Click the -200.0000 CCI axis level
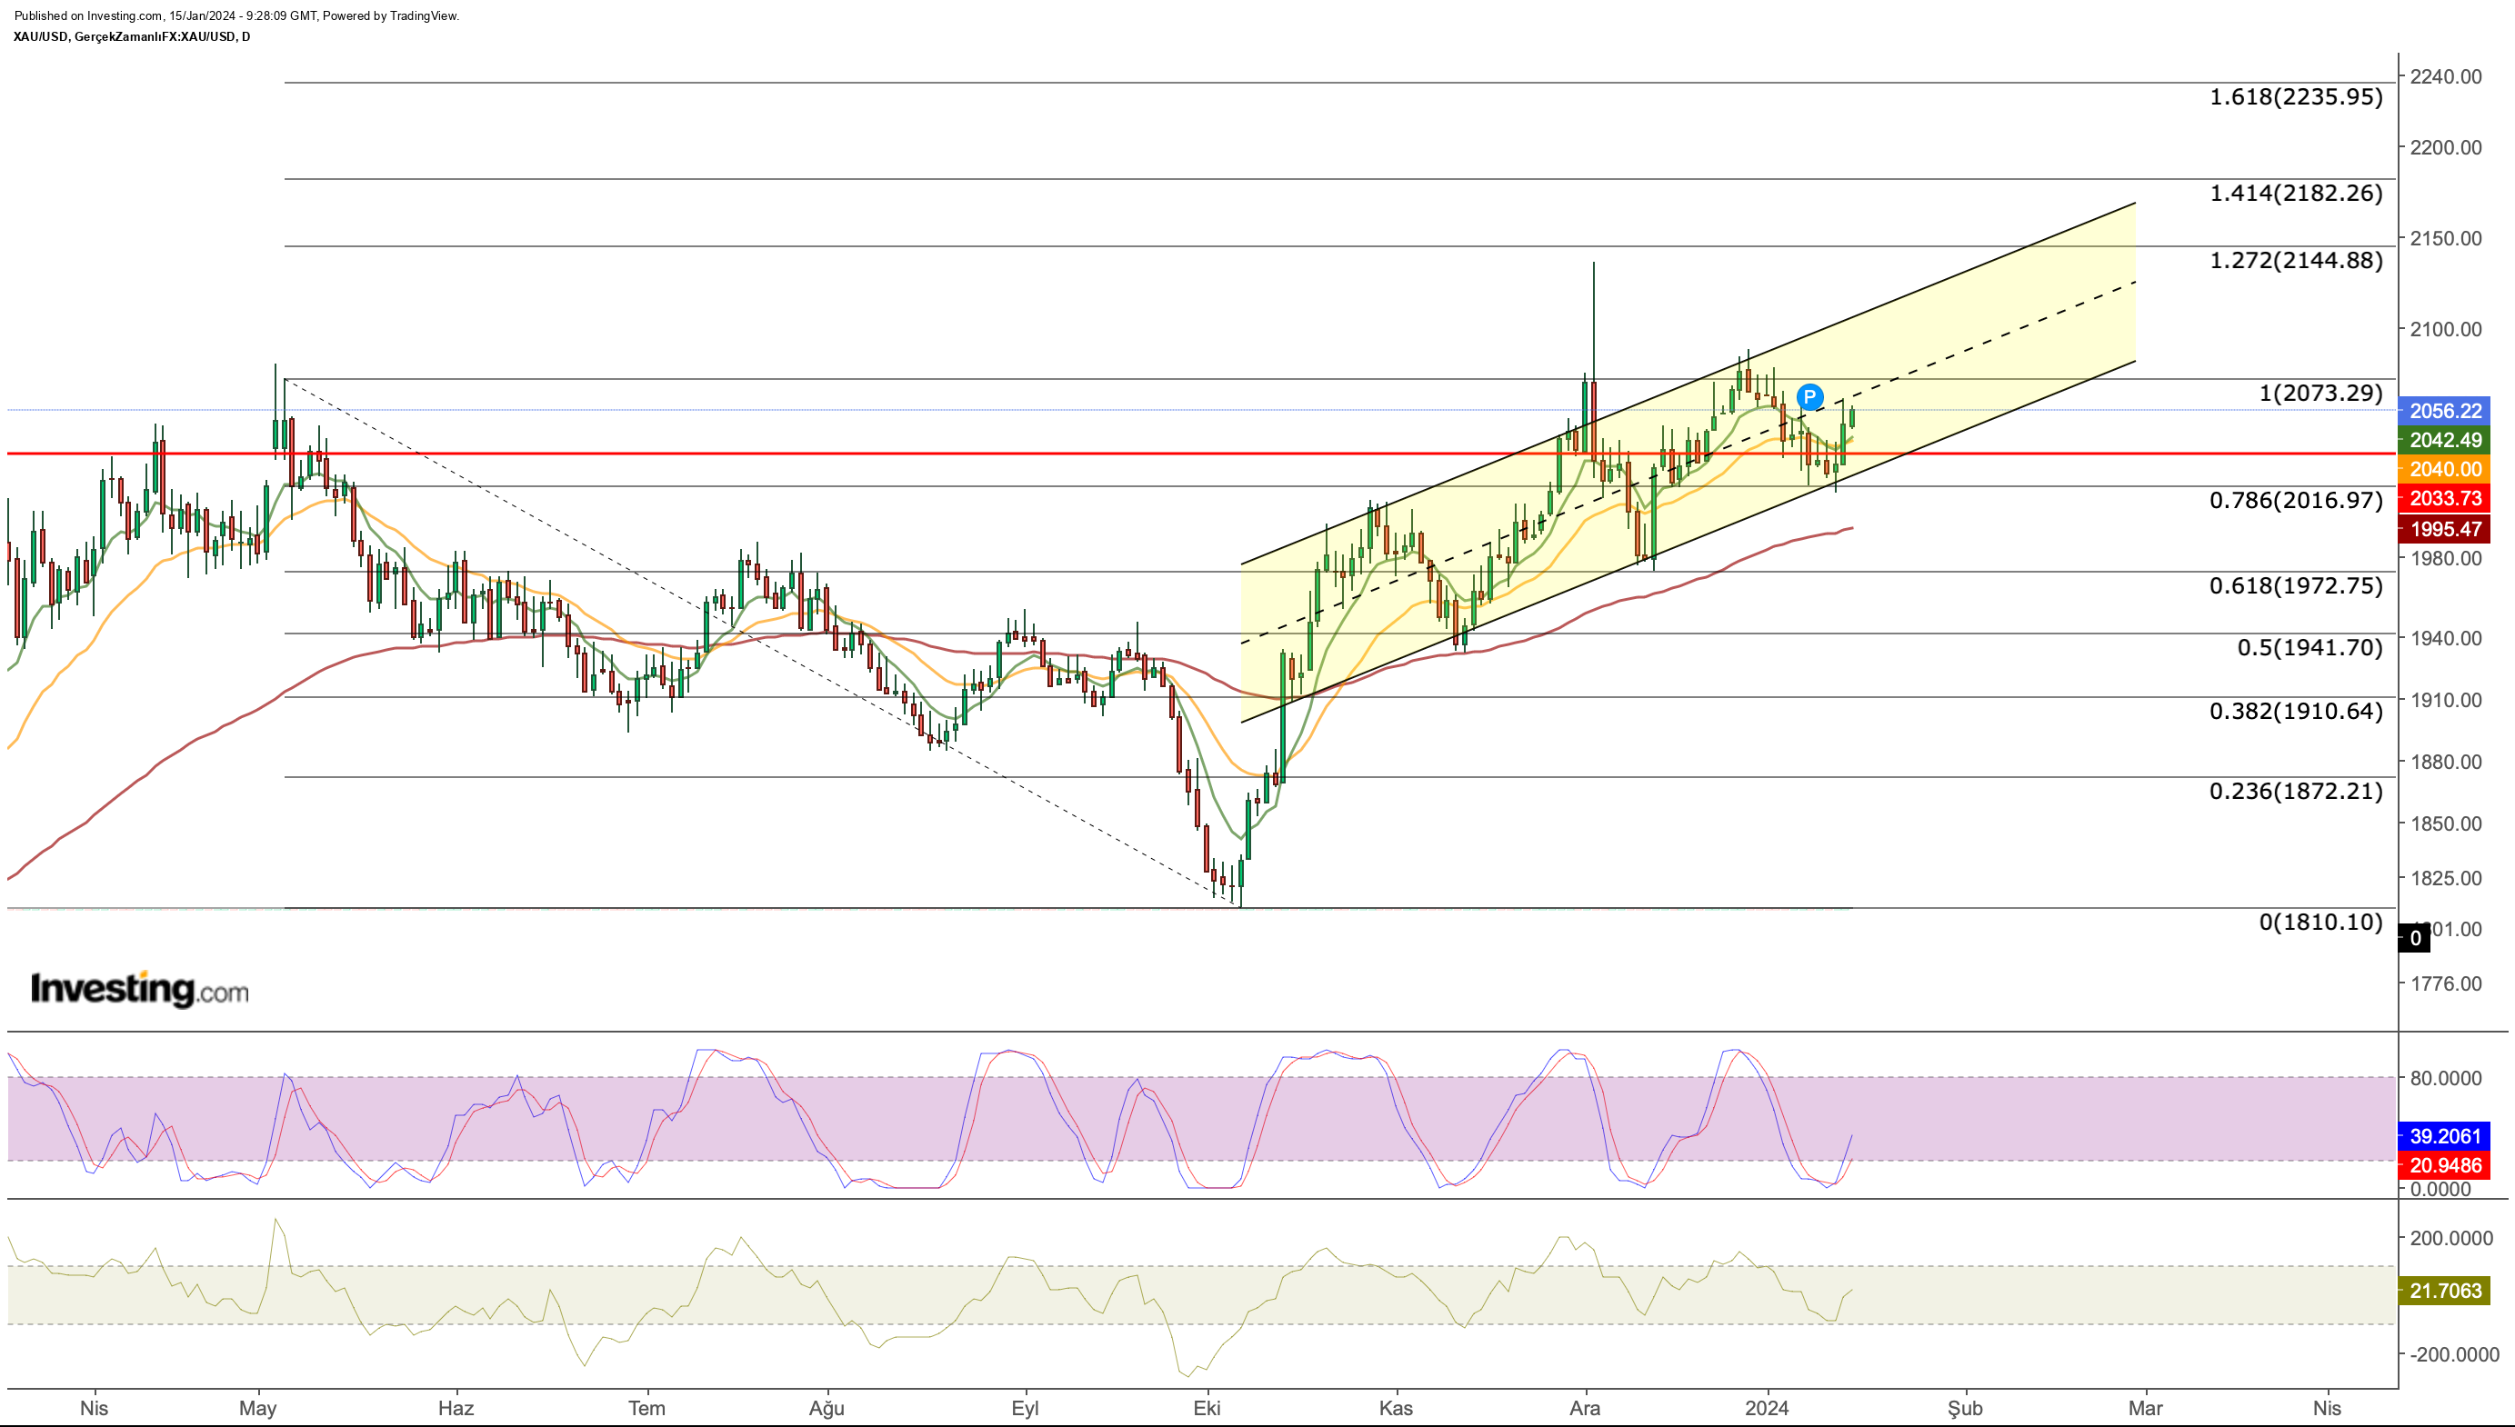 [x=2454, y=1354]
